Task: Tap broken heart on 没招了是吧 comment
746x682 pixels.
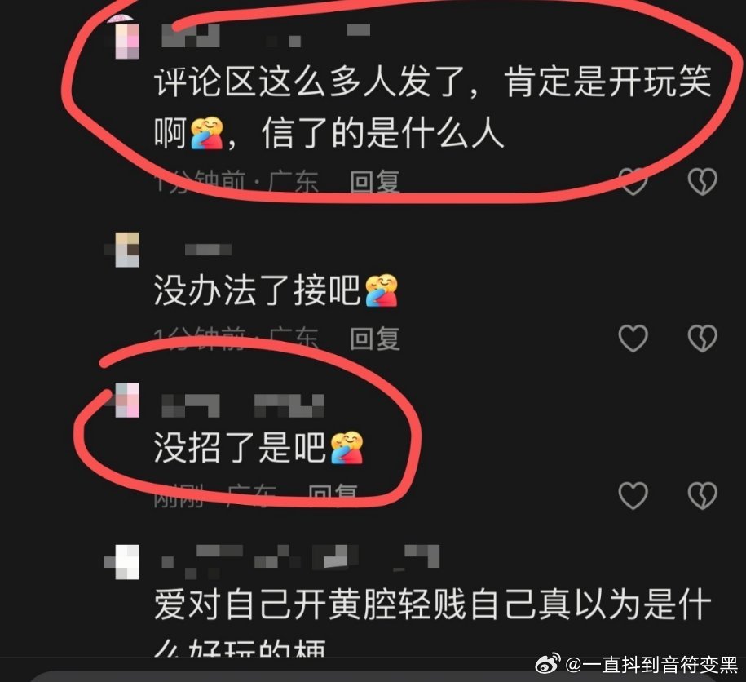Action: pyautogui.click(x=702, y=495)
